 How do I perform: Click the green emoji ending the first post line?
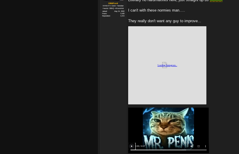[216, 1]
